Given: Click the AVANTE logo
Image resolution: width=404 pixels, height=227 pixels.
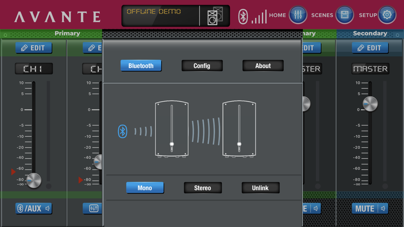Looking at the screenshot, I should (58, 17).
